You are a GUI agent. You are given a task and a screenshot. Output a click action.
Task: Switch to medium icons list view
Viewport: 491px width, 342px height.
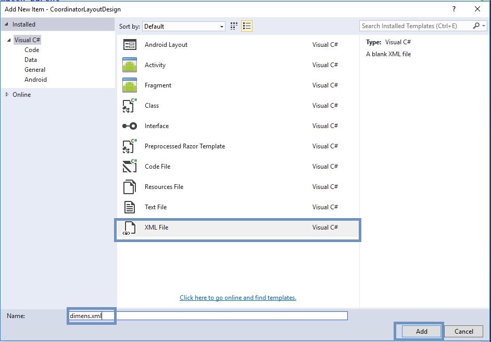pyautogui.click(x=247, y=26)
